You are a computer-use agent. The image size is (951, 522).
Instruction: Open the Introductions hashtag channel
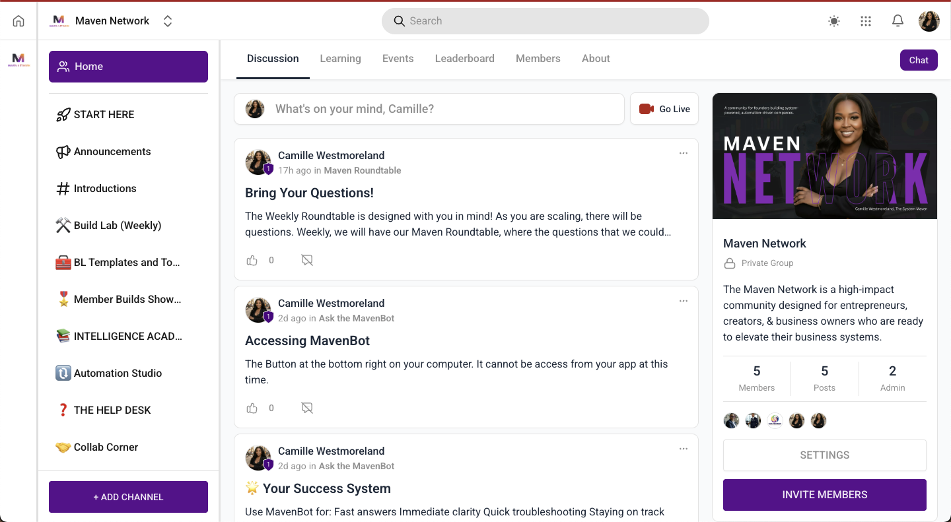pyautogui.click(x=128, y=188)
